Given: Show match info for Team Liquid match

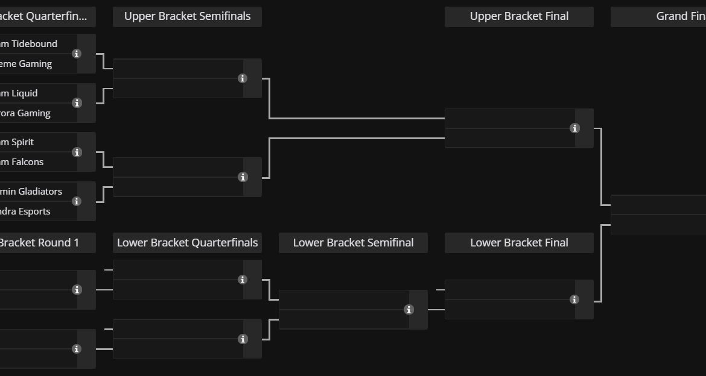Looking at the screenshot, I should coord(77,103).
